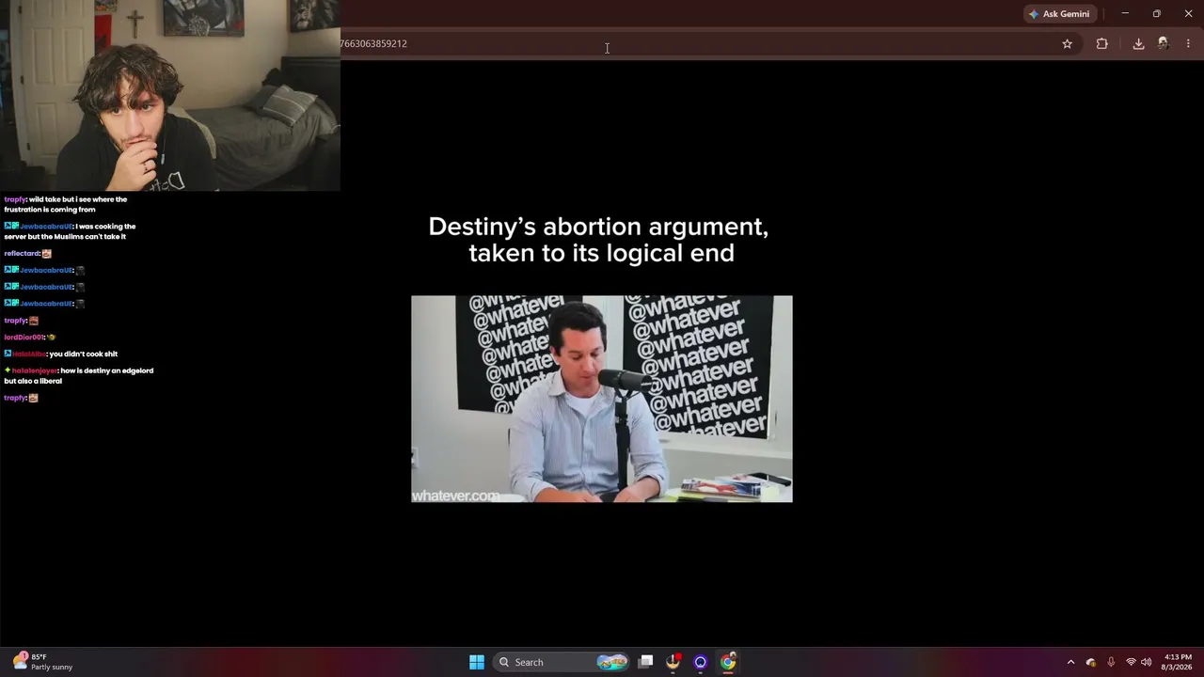Bookmark this page with the star icon
1204x677 pixels.
(x=1067, y=43)
